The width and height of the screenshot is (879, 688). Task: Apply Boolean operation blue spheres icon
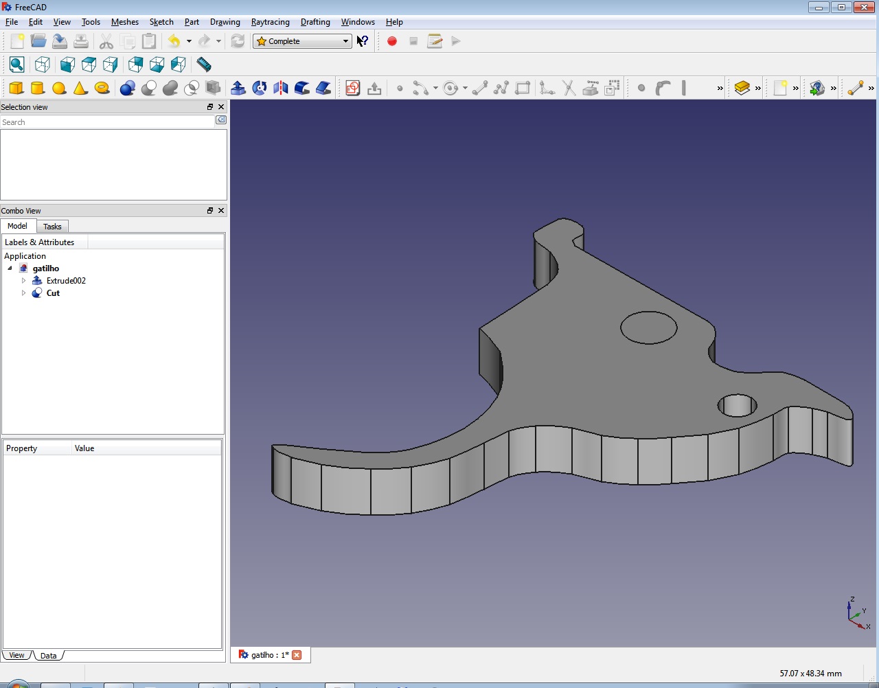coord(128,88)
